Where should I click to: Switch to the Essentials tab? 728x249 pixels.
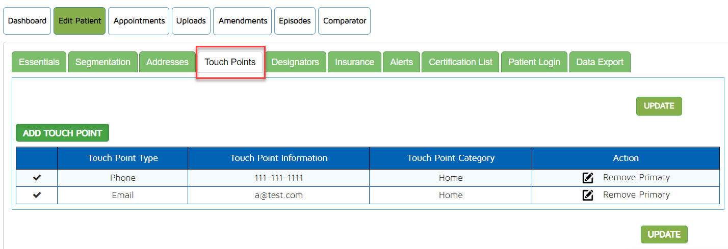[39, 62]
